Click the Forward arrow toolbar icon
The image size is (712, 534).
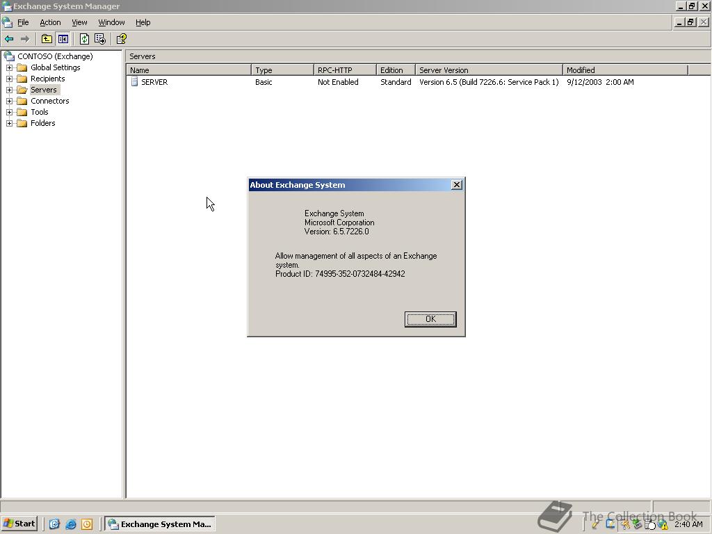tap(25, 39)
